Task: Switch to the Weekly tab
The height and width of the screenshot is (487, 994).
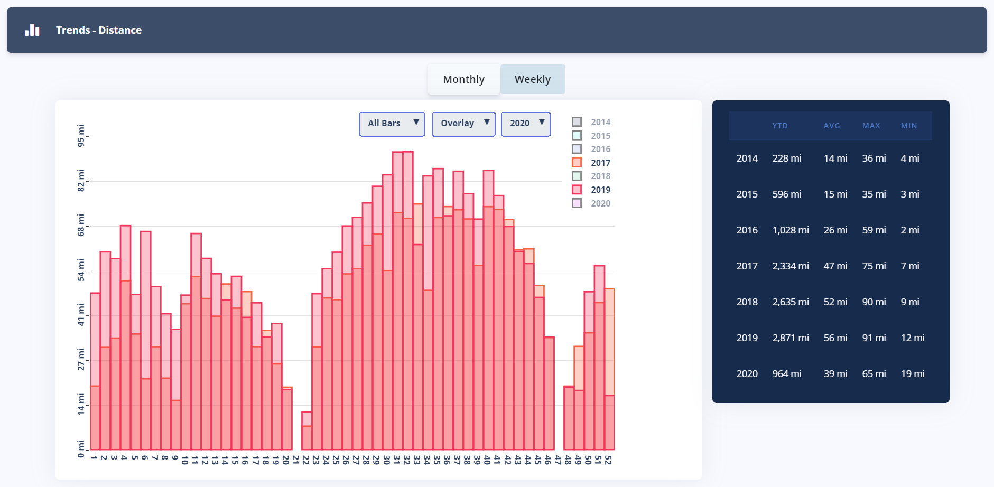Action: click(x=532, y=79)
